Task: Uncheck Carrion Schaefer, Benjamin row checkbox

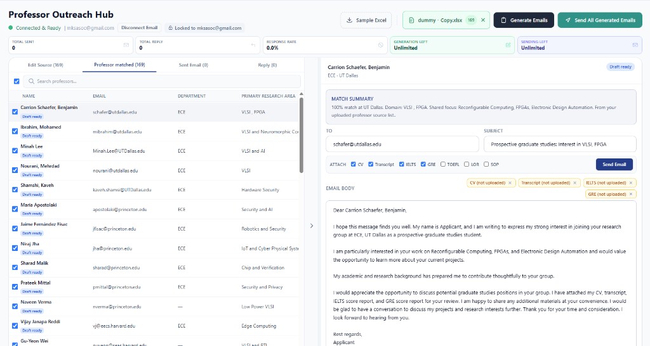Action: click(15, 112)
